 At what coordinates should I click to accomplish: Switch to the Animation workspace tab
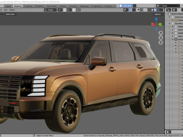pyautogui.click(x=73, y=6)
